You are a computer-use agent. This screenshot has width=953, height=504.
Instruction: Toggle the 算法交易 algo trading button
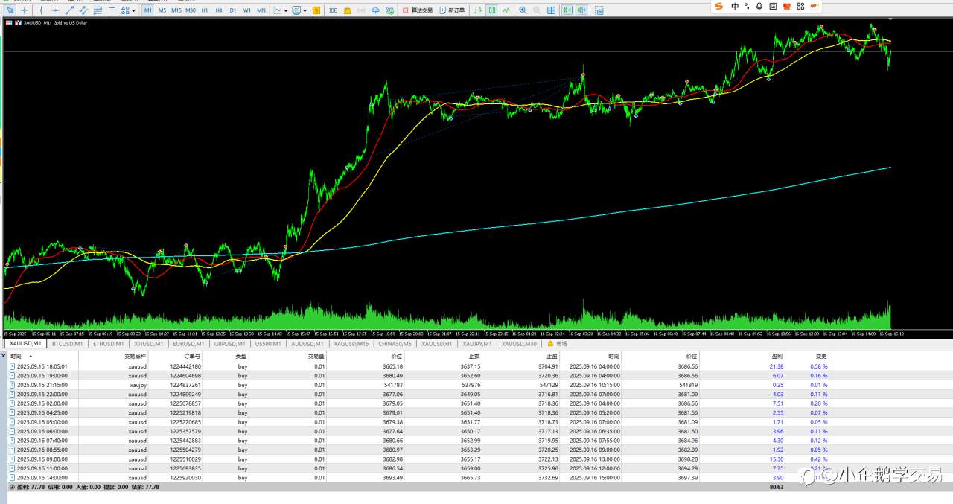click(418, 10)
